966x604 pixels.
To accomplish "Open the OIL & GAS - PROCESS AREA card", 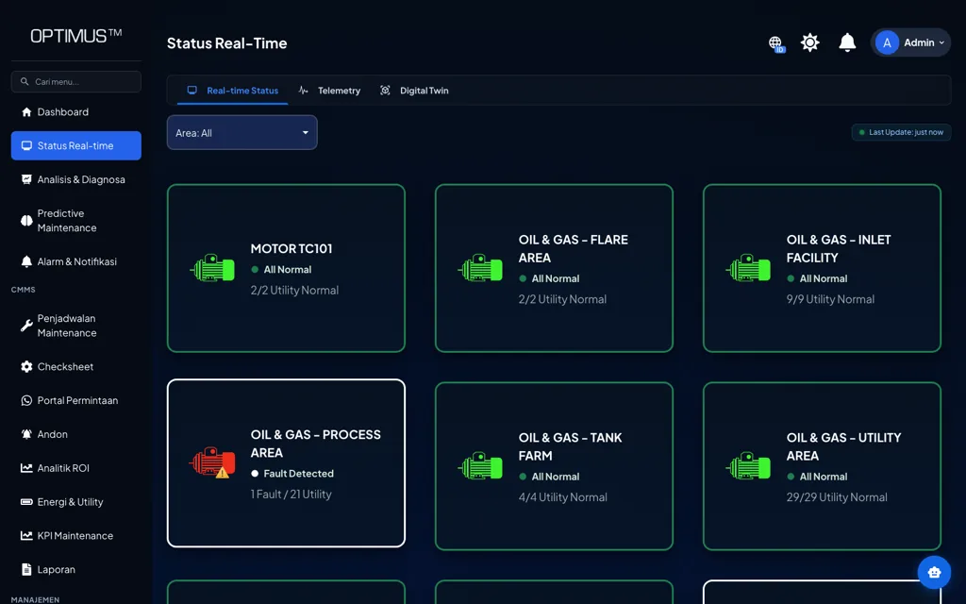I will point(286,462).
